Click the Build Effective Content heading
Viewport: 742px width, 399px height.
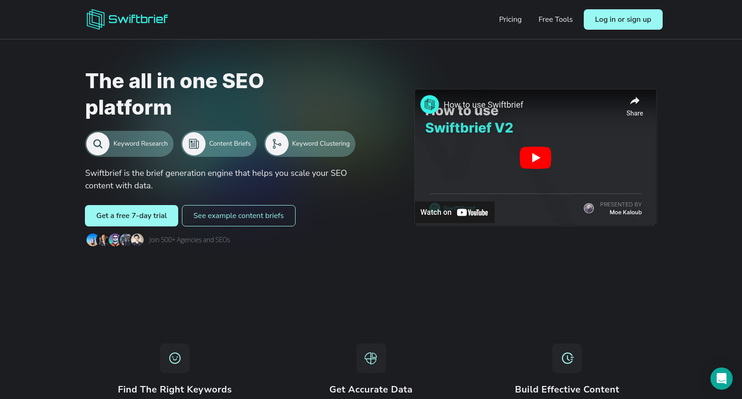567,389
